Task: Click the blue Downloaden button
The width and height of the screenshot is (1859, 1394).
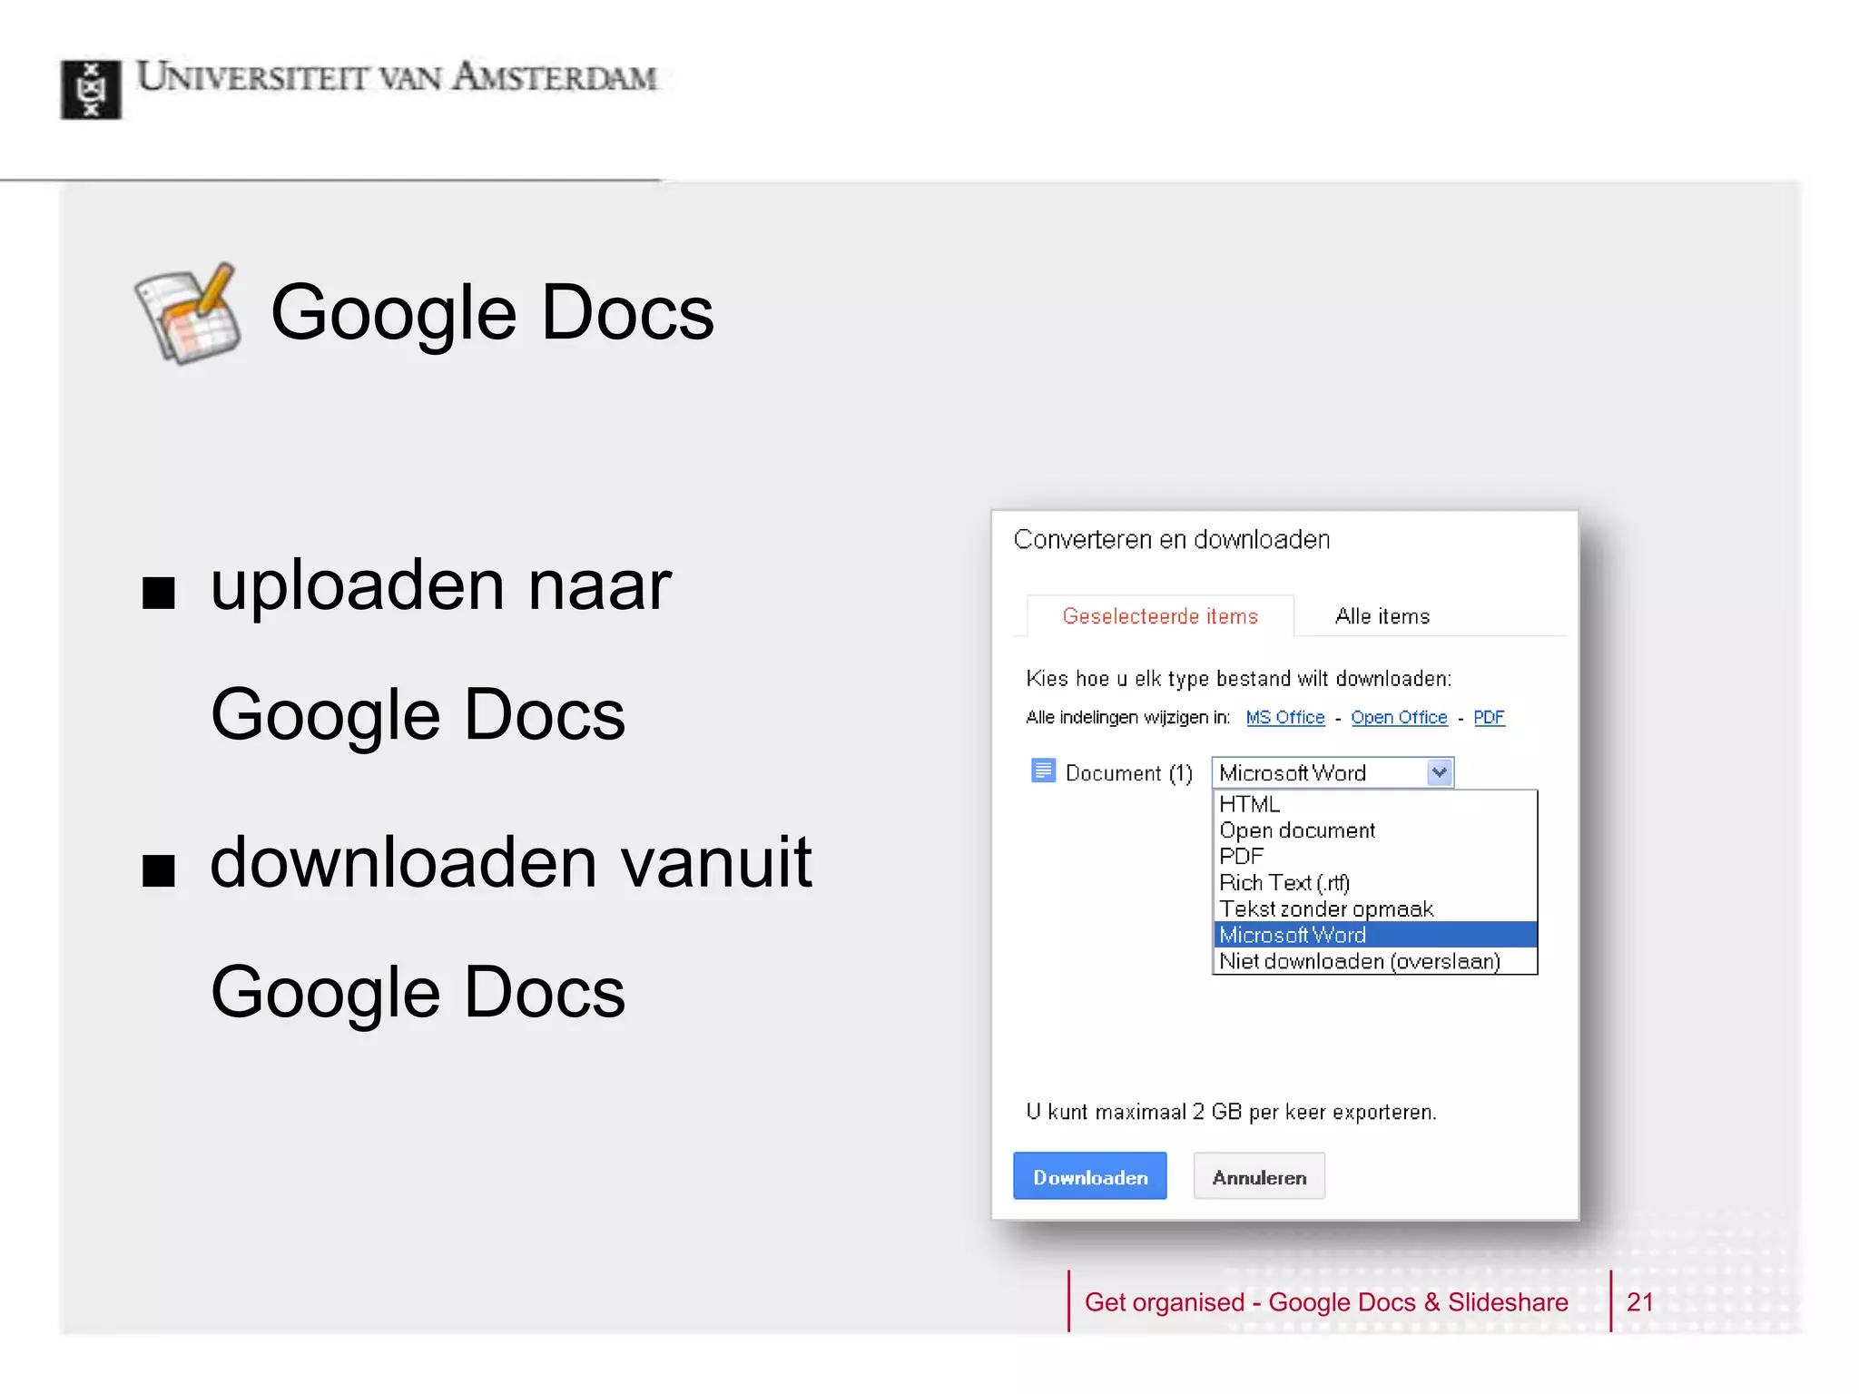Action: (x=1090, y=1177)
